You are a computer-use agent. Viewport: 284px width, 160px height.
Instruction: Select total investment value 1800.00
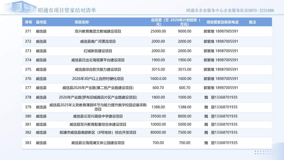pos(158,97)
